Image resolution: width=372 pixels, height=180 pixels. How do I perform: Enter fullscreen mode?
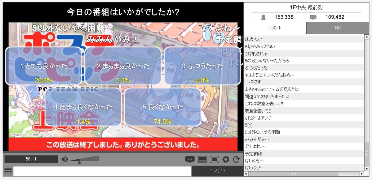click(214, 160)
